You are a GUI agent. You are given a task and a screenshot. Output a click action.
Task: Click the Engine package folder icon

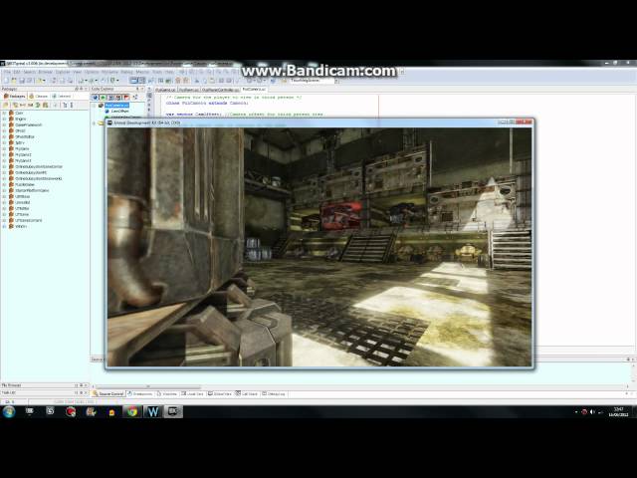(x=11, y=119)
